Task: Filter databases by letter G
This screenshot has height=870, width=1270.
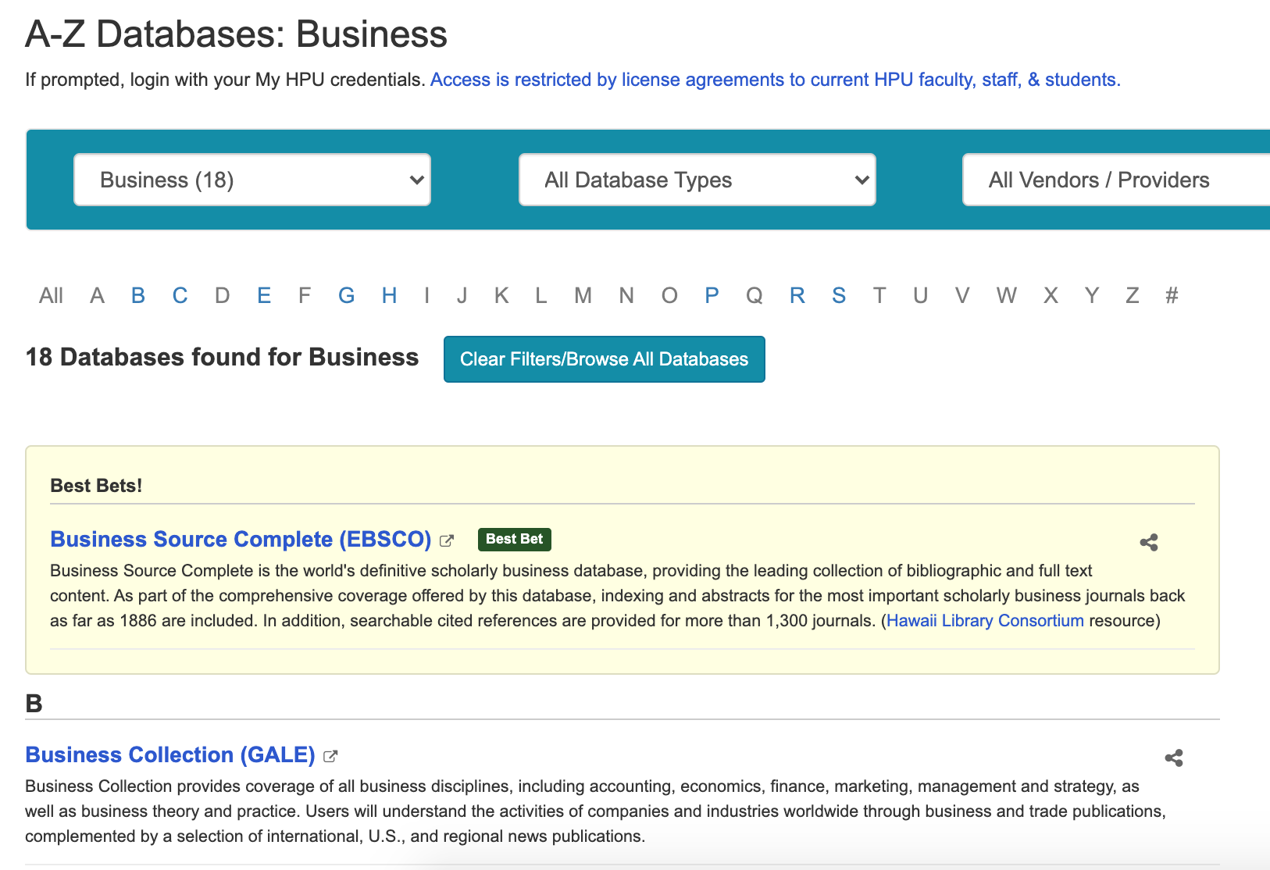Action: coord(347,295)
